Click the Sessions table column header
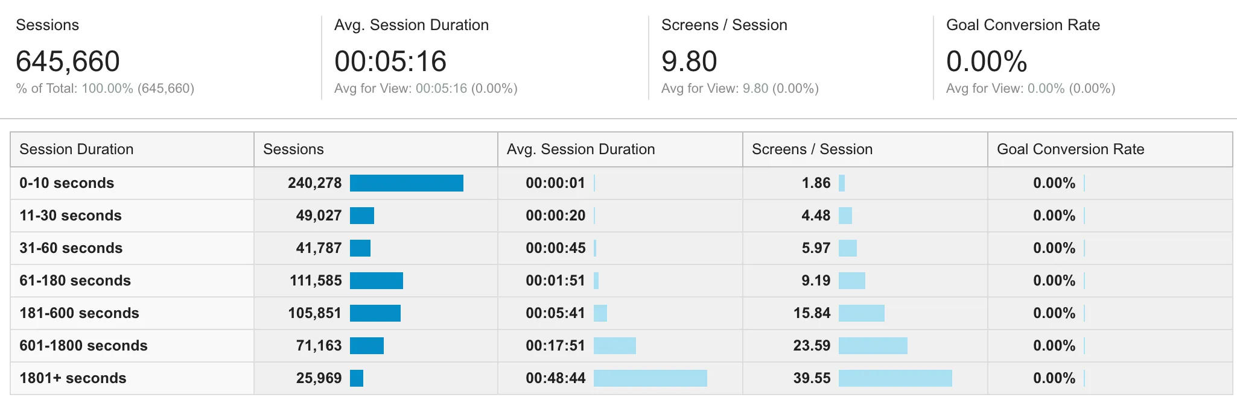This screenshot has height=418, width=1237. (x=293, y=149)
